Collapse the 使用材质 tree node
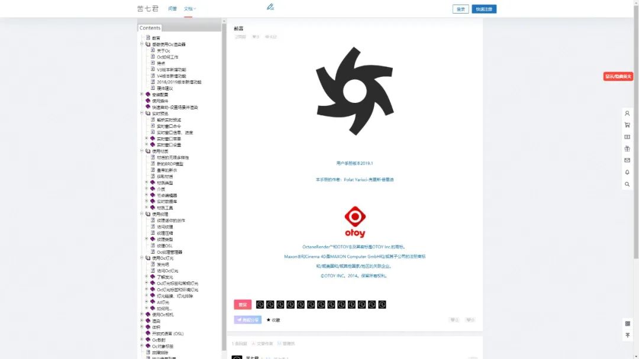 tap(142, 151)
